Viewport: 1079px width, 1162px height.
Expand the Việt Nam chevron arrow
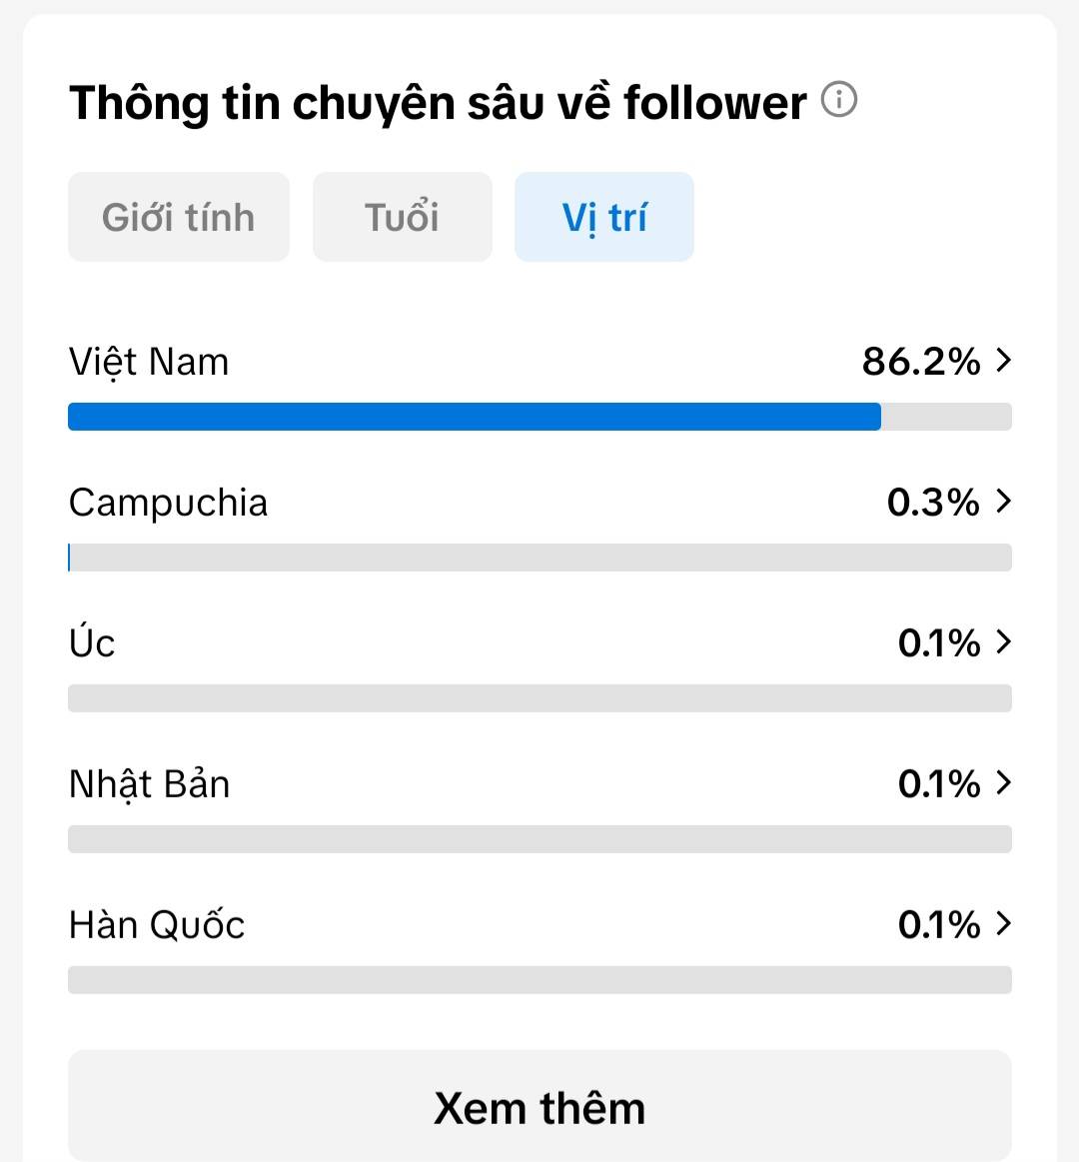click(1003, 360)
